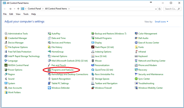
Task: Open the AutoPlay icon
Action: (x=49, y=33)
